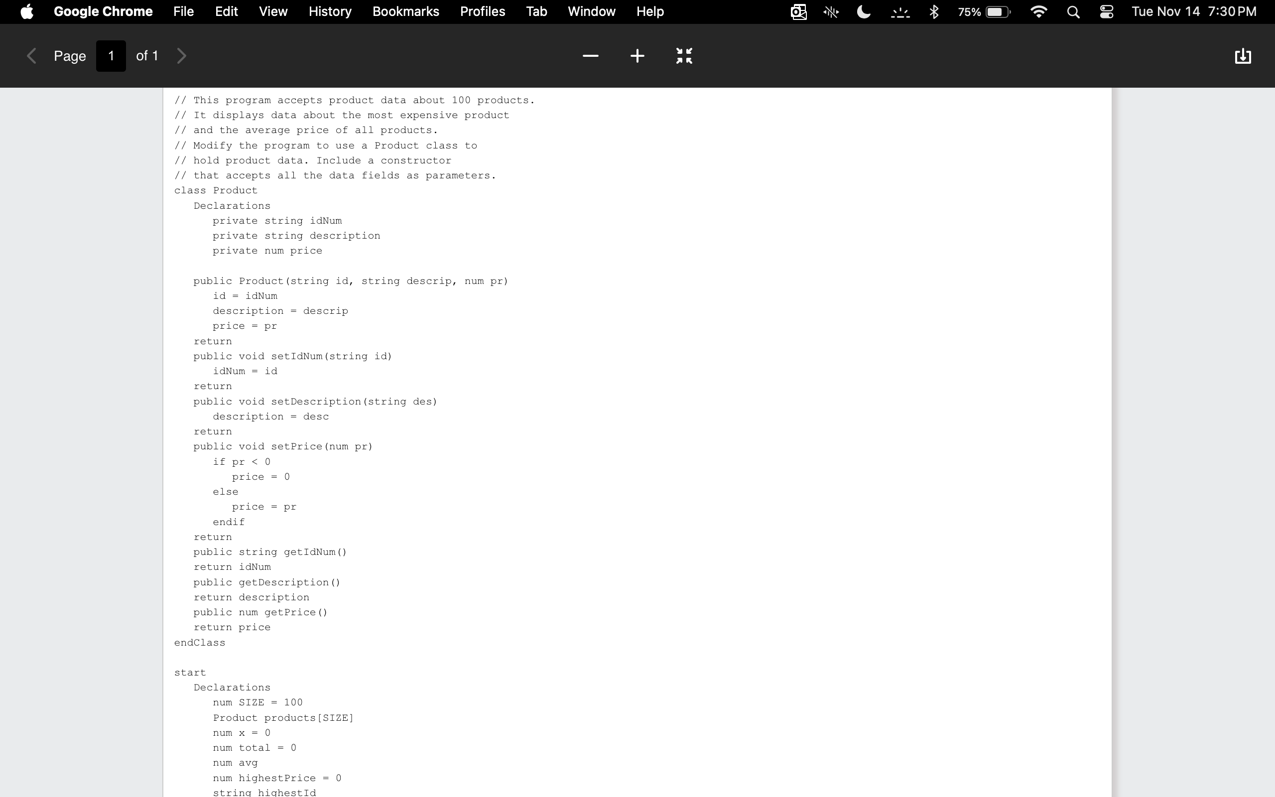The height and width of the screenshot is (797, 1275).
Task: Click the 'num SIZE = 100' line
Action: click(257, 703)
